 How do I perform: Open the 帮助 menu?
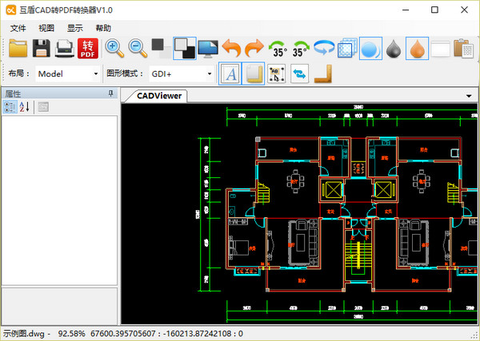103,28
